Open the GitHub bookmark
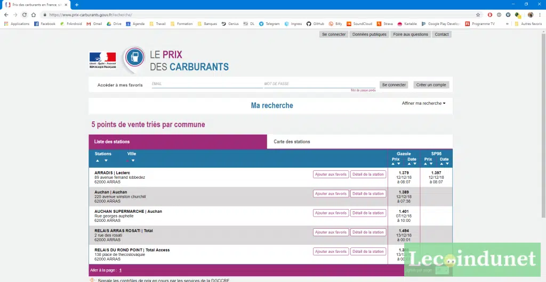The width and height of the screenshot is (546, 282). [316, 24]
